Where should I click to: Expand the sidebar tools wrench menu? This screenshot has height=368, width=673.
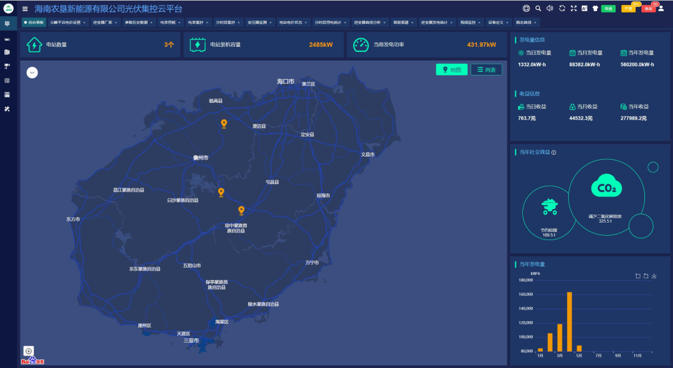(x=7, y=109)
